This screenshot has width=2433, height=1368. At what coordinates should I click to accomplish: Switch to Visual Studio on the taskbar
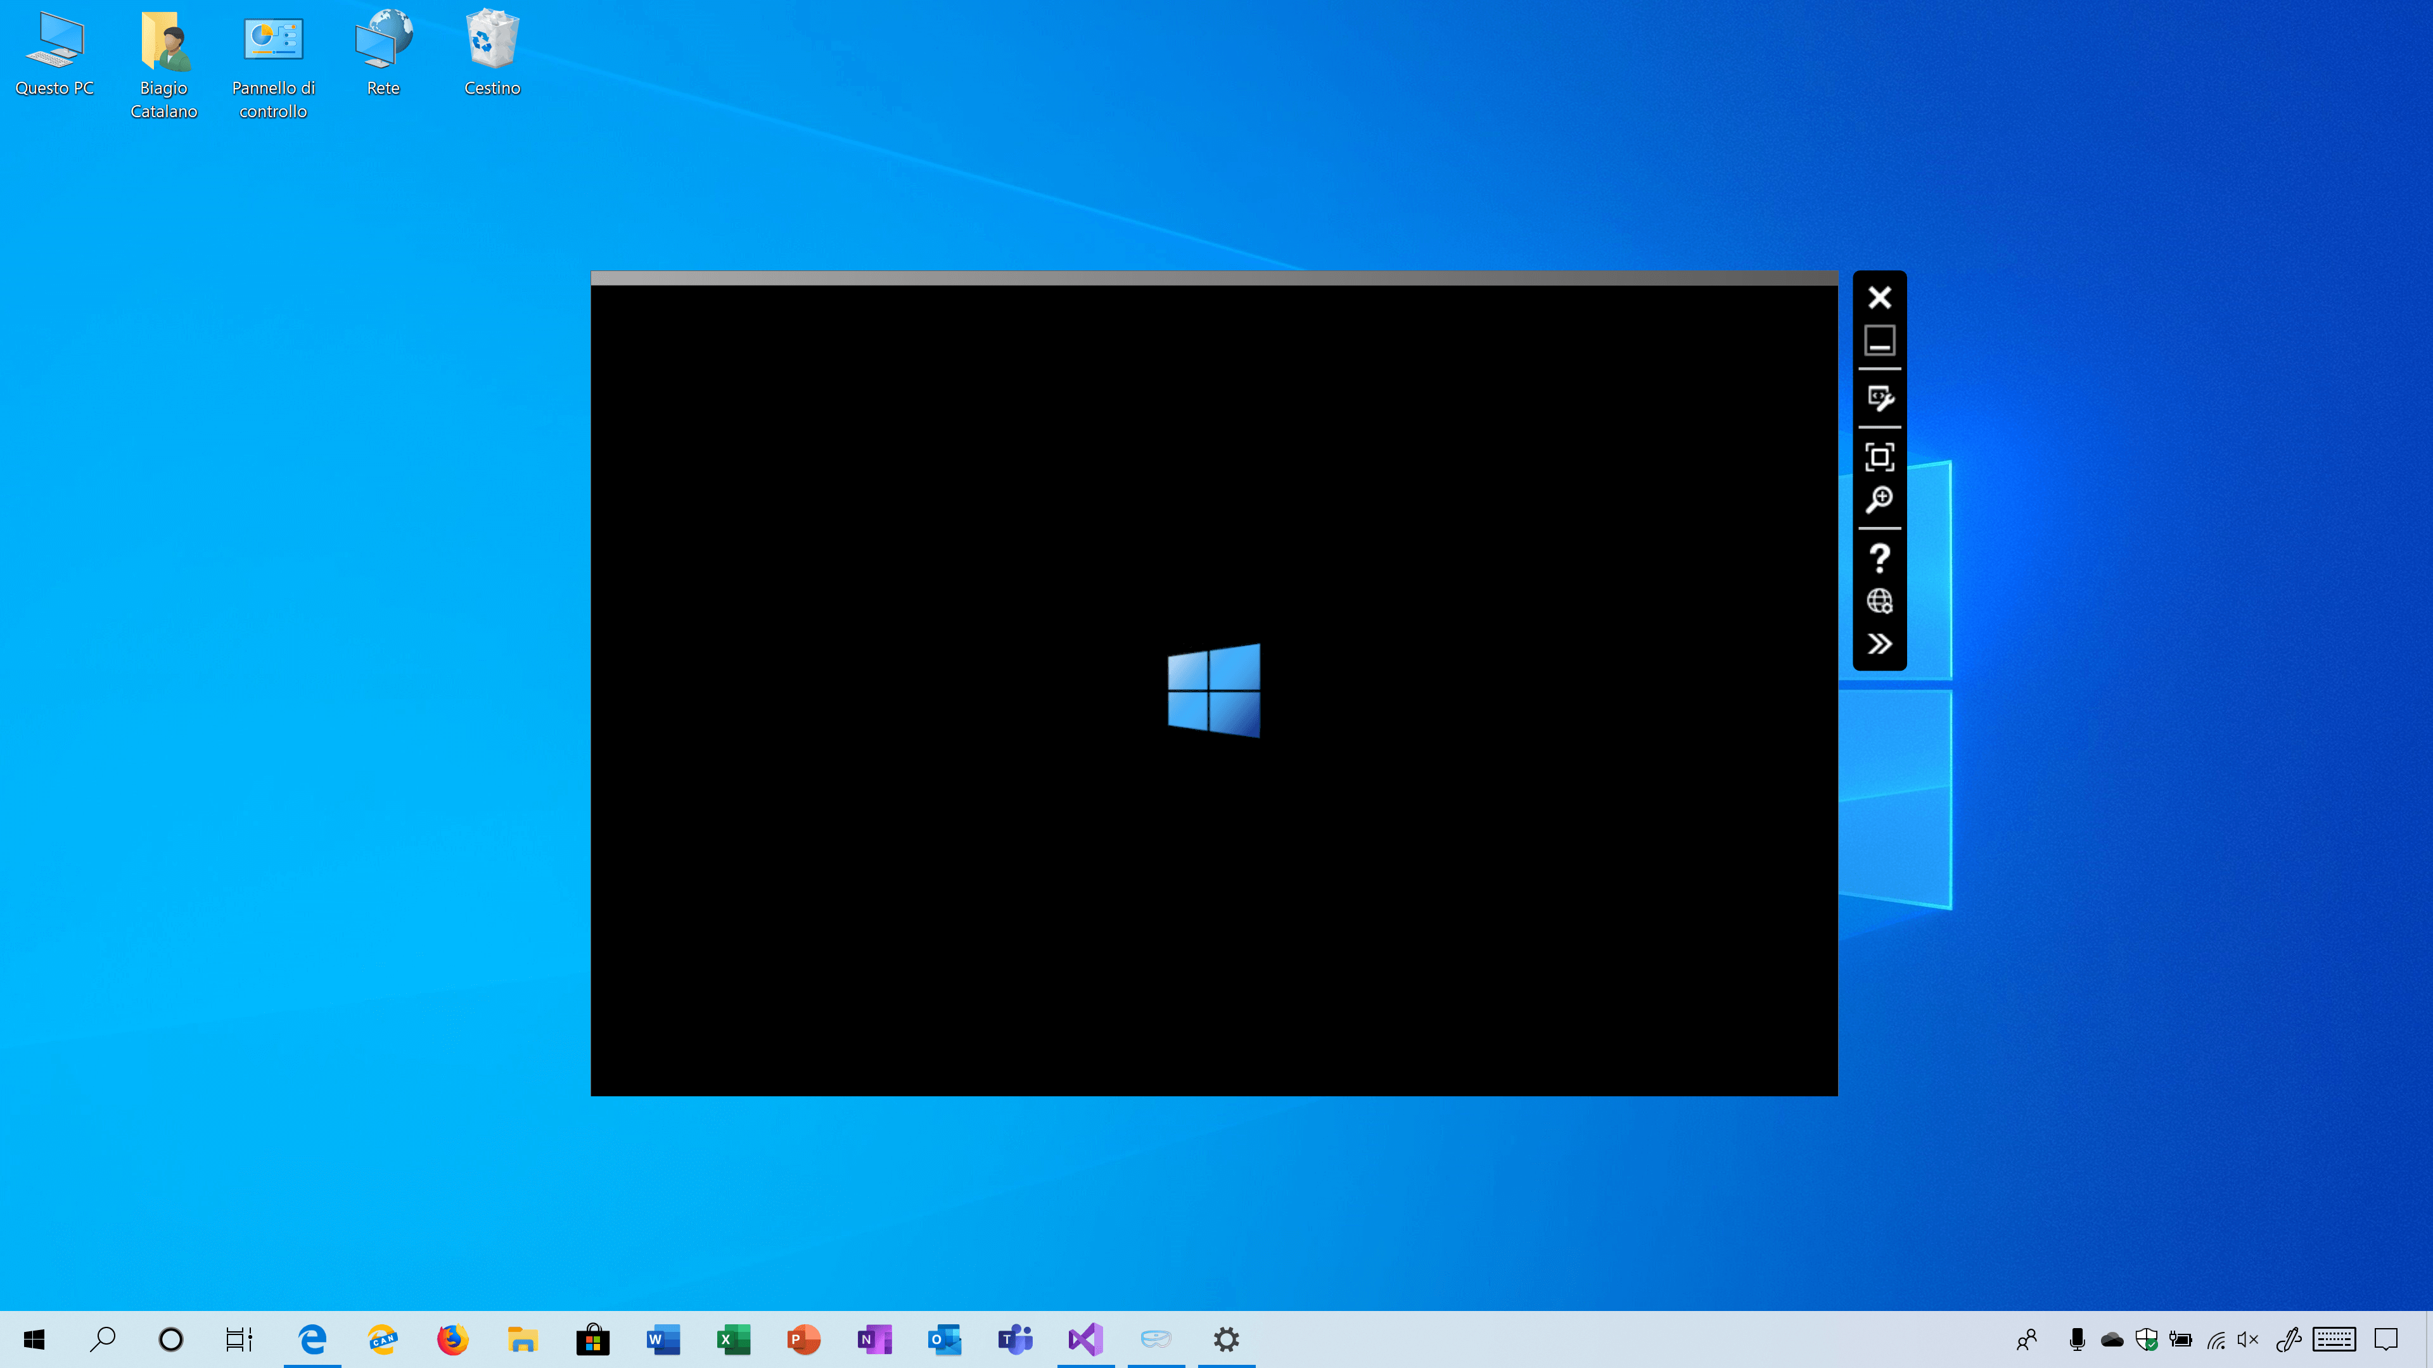[1085, 1339]
